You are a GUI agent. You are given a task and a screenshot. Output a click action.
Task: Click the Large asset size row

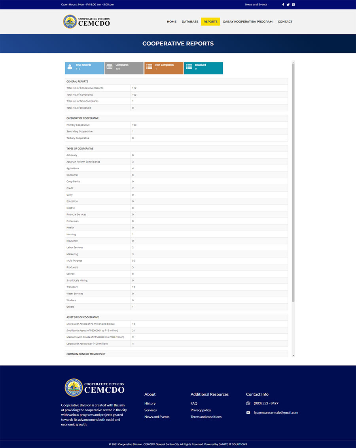[176, 344]
